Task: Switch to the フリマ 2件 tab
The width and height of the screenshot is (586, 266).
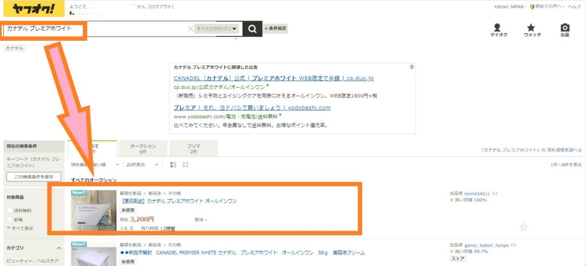Action: (193, 149)
